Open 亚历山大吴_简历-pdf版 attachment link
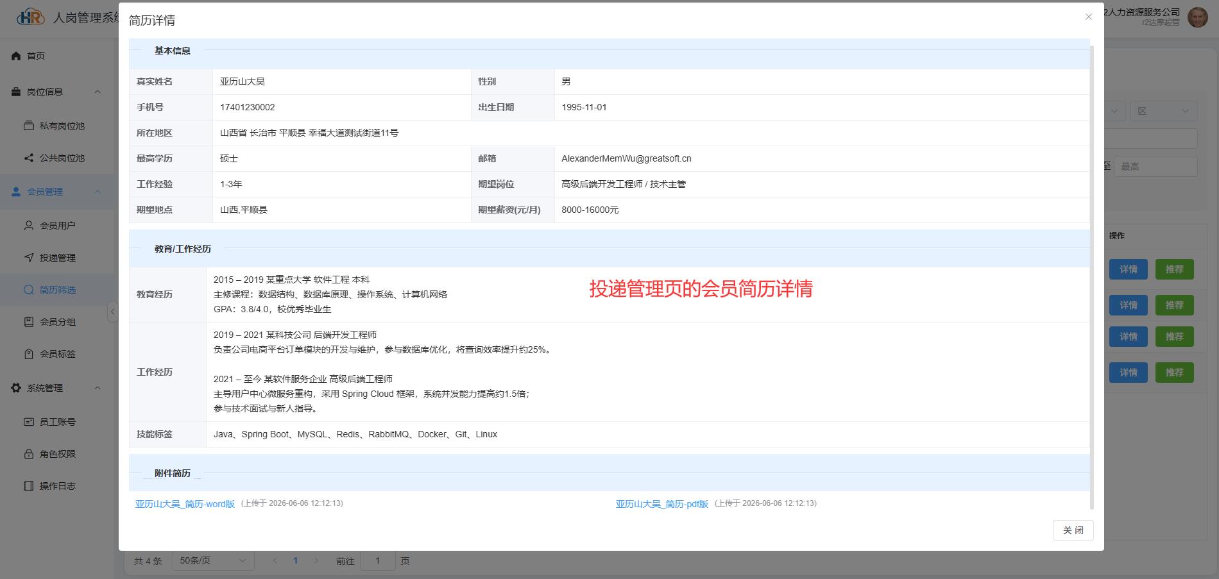1219x579 pixels. [x=661, y=504]
